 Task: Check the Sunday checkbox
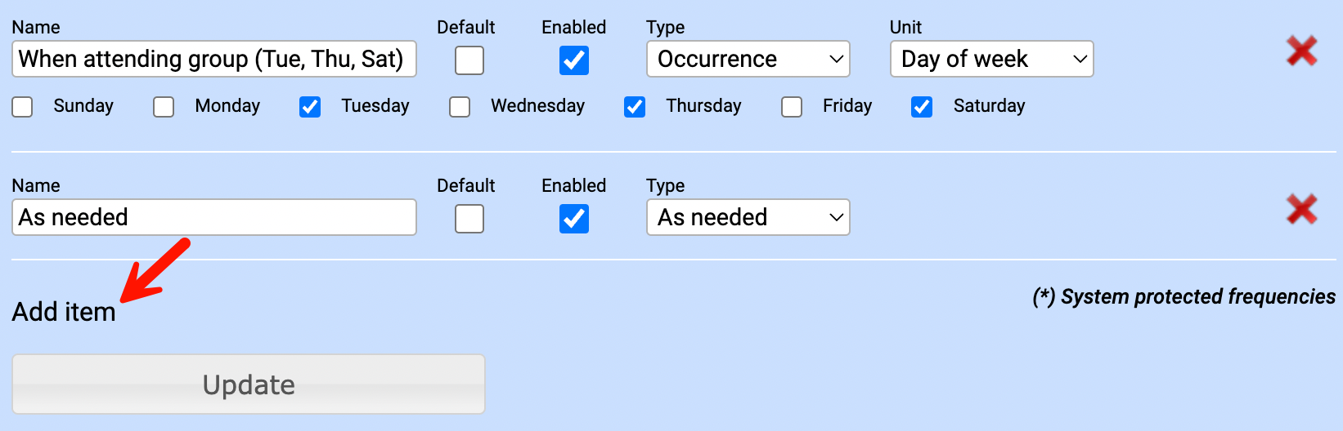point(23,107)
